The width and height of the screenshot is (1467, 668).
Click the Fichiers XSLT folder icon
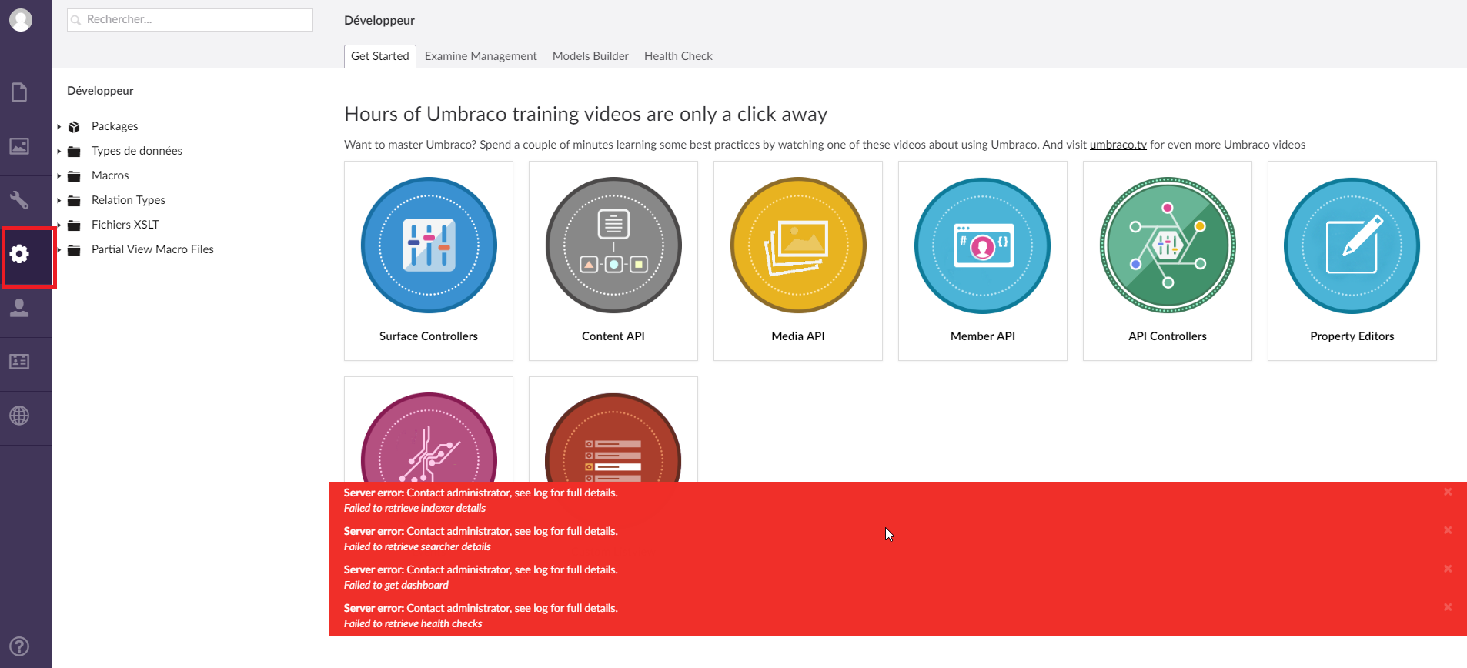(74, 225)
